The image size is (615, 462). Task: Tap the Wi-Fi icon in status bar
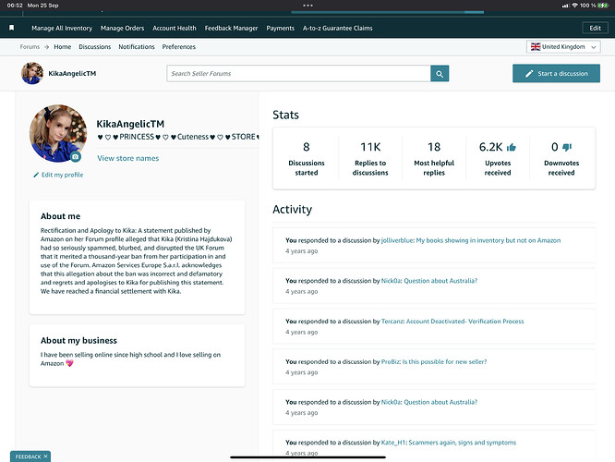(574, 6)
